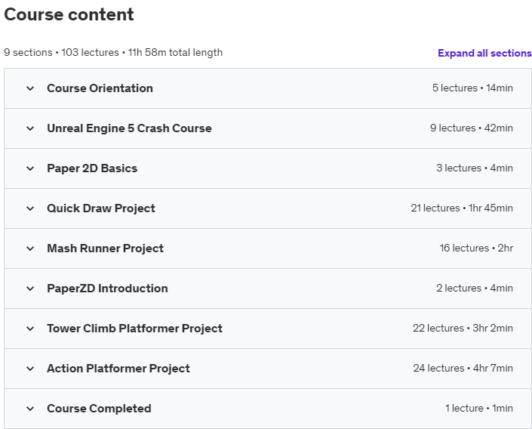Select the '2 lectures • 4min' text
This screenshot has width=532, height=429.
click(475, 289)
